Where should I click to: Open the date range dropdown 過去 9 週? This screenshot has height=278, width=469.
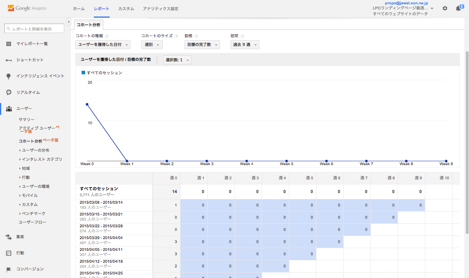pos(245,45)
